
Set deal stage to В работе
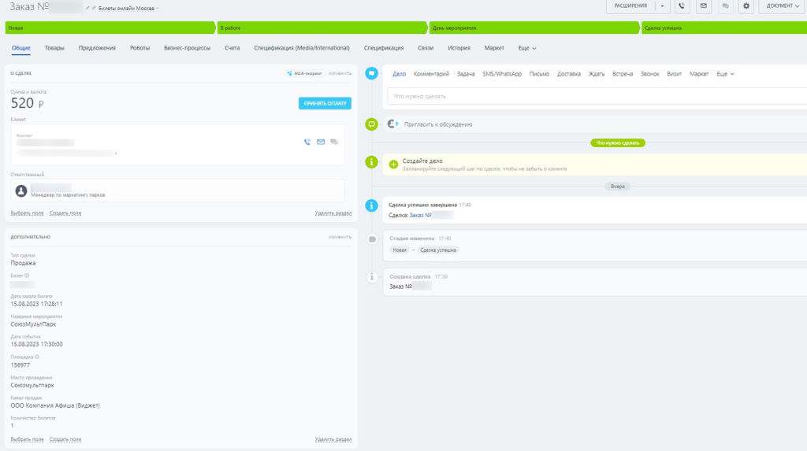322,28
